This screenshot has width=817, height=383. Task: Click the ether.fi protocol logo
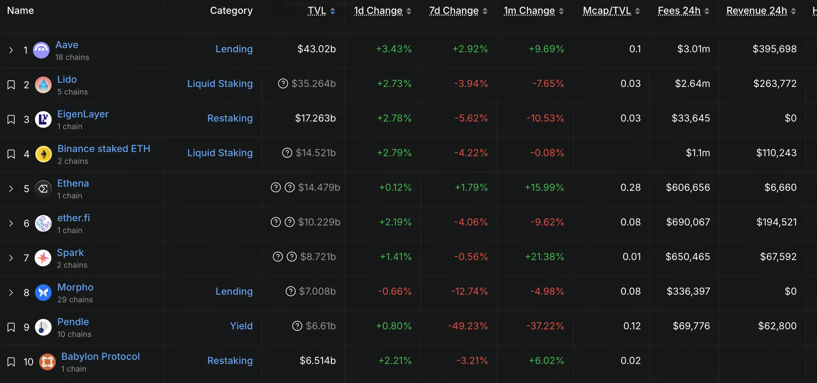click(43, 223)
